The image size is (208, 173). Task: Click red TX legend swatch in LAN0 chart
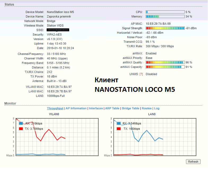click(x=119, y=129)
